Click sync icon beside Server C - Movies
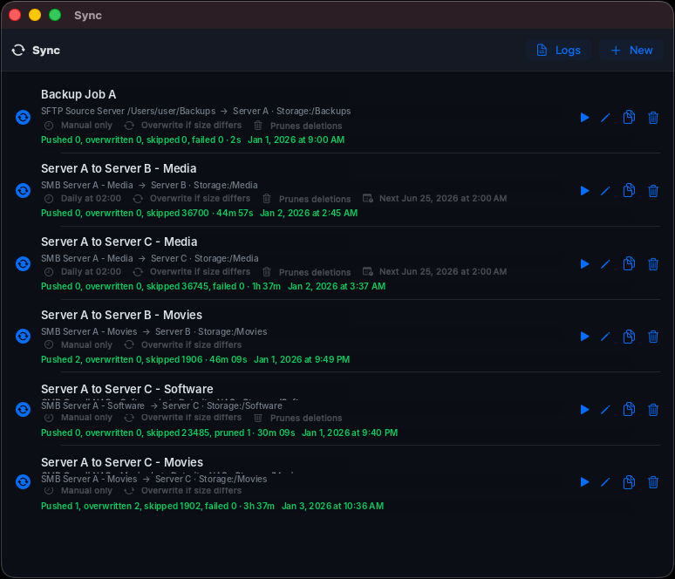 click(x=24, y=481)
